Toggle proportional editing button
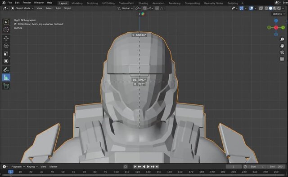Image resolution: width=288 pixels, height=177 pixels. pos(157,8)
